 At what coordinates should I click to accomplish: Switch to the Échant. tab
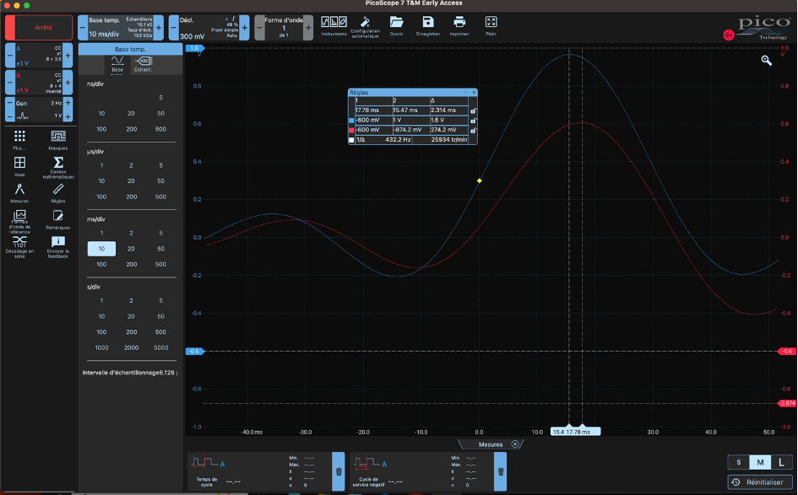[x=144, y=64]
